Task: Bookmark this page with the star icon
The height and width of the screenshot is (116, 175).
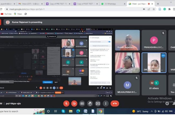Action: click(x=154, y=9)
